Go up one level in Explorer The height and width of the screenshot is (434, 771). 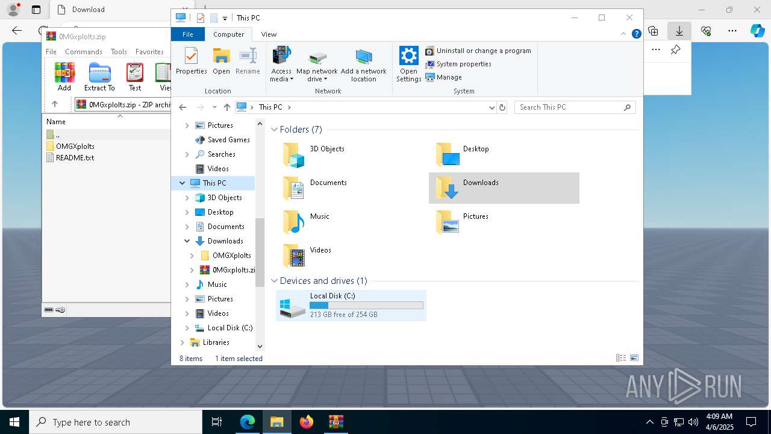click(226, 107)
